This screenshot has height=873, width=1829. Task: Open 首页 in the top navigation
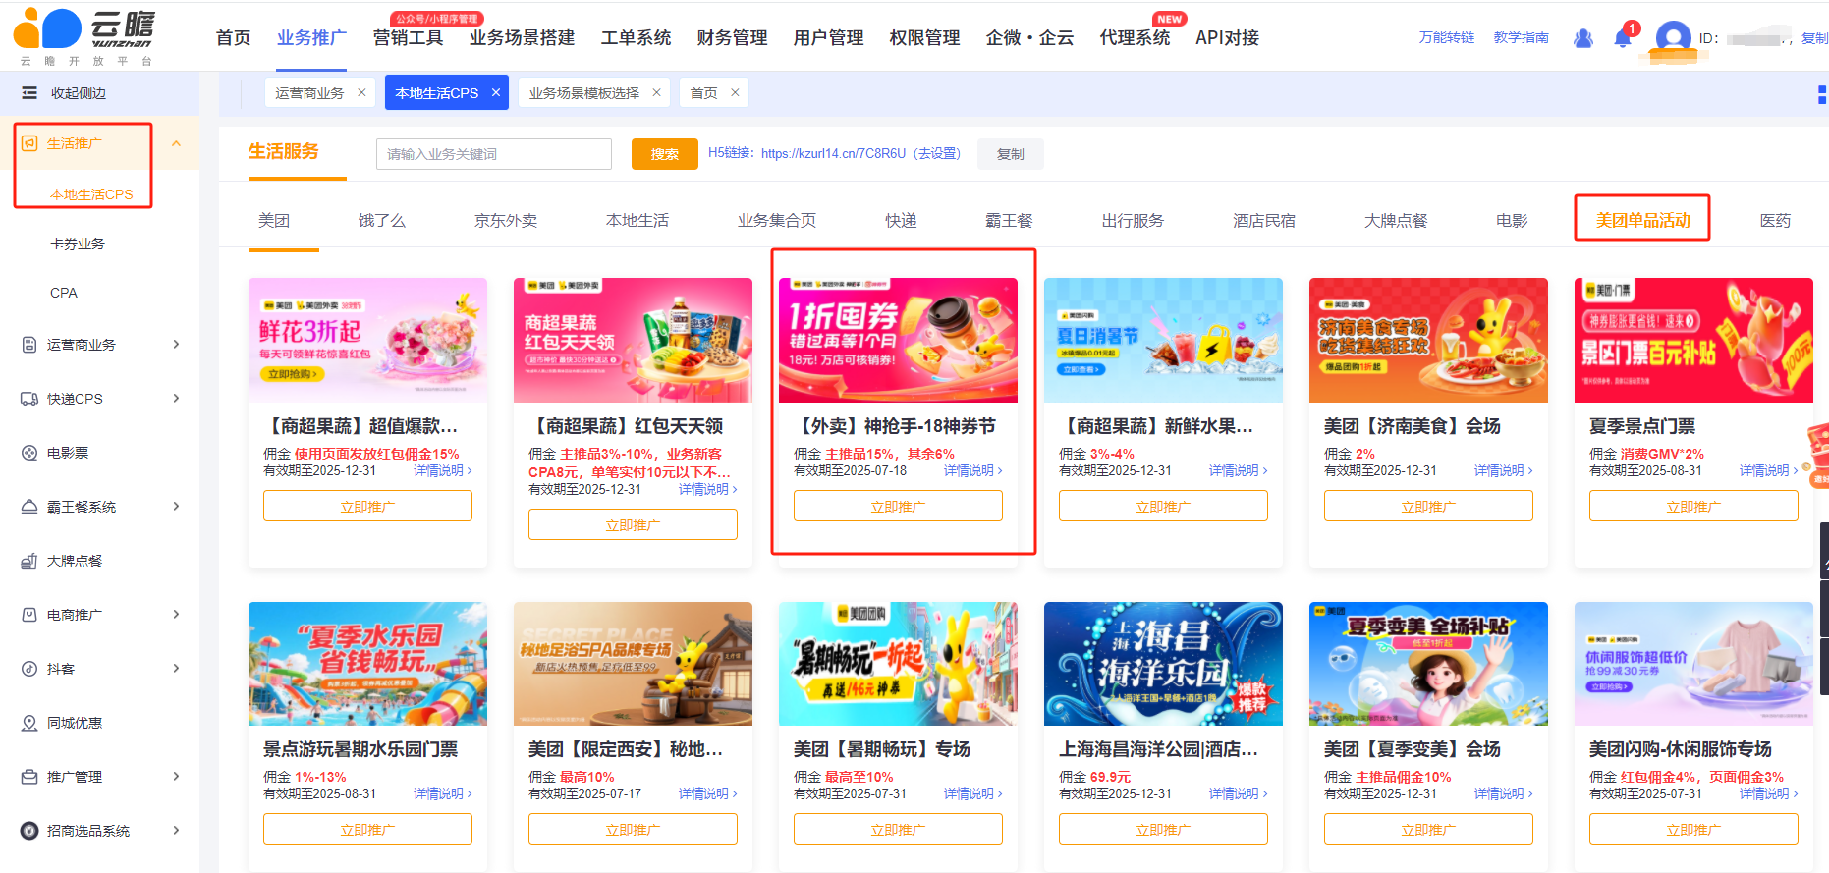coord(233,37)
